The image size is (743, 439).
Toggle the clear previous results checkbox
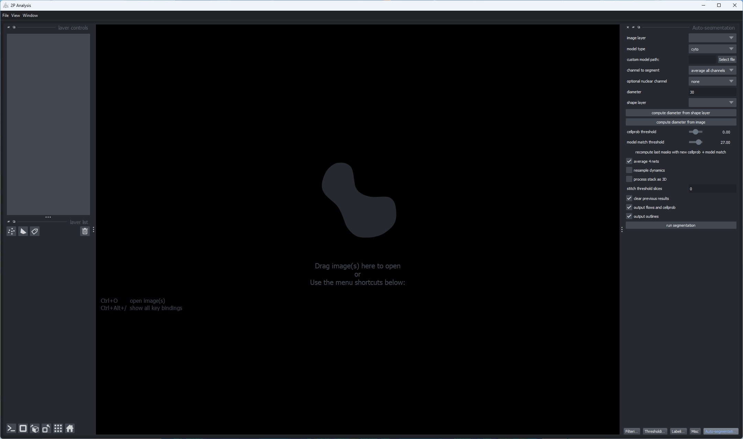pos(629,198)
